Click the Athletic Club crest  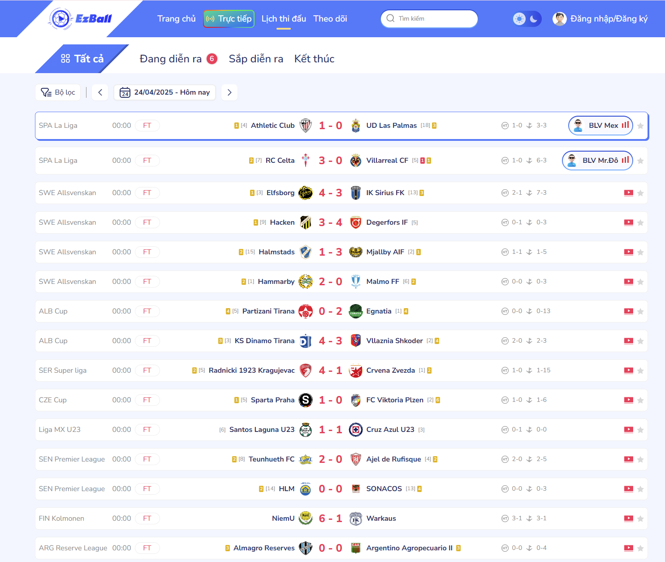coord(306,126)
